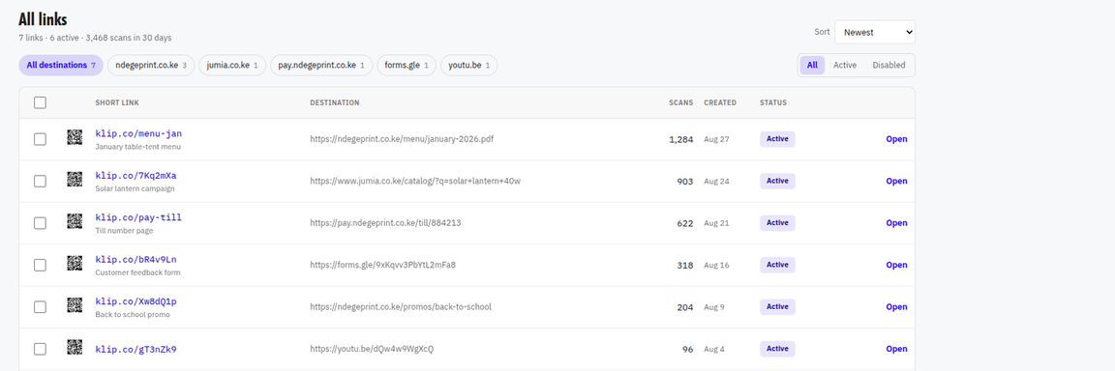Filter by pay.ndegeprint.co.ke destination chip
Image resolution: width=1115 pixels, height=371 pixels.
click(321, 66)
